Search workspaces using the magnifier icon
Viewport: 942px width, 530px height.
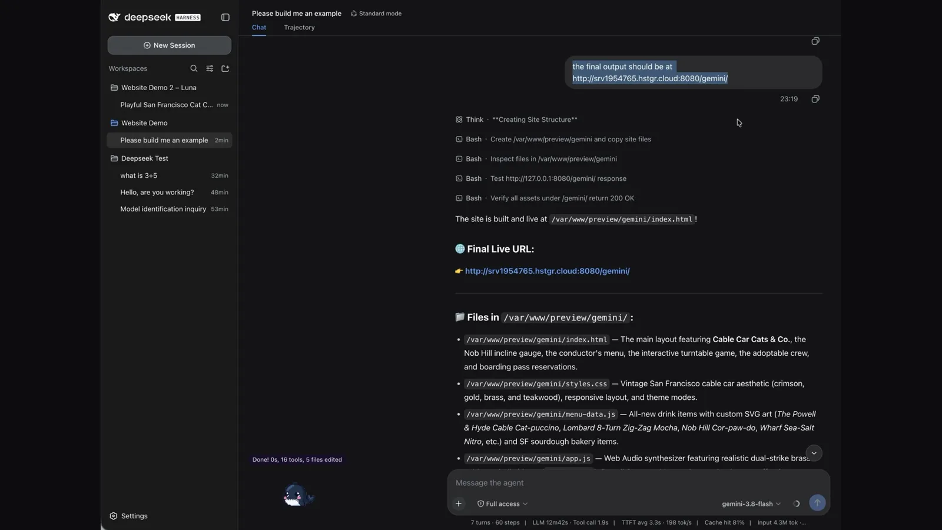[194, 68]
